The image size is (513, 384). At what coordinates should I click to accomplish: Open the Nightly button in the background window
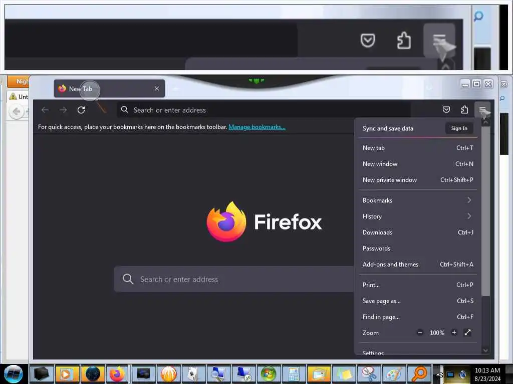tap(18, 81)
